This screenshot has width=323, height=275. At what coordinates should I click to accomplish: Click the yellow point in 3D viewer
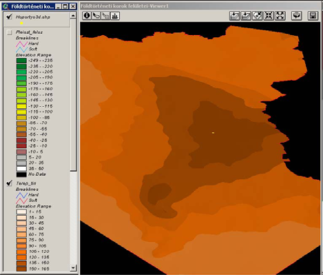(x=213, y=133)
